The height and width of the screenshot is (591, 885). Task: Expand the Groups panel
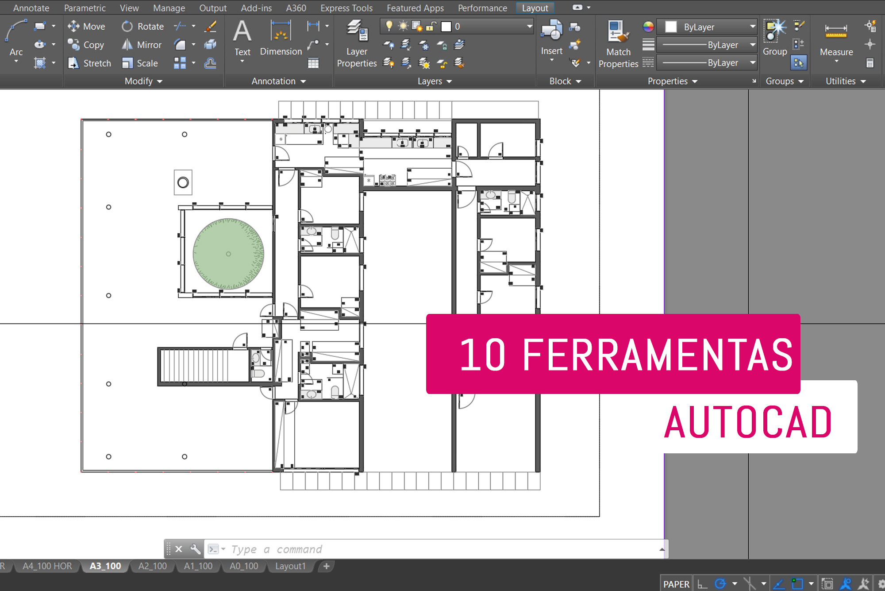pyautogui.click(x=785, y=81)
